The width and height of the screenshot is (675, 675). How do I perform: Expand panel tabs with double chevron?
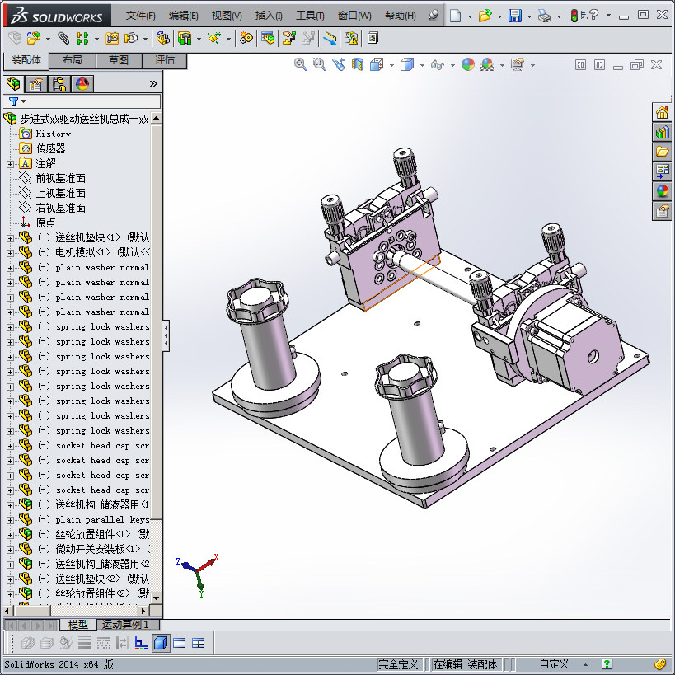click(153, 83)
